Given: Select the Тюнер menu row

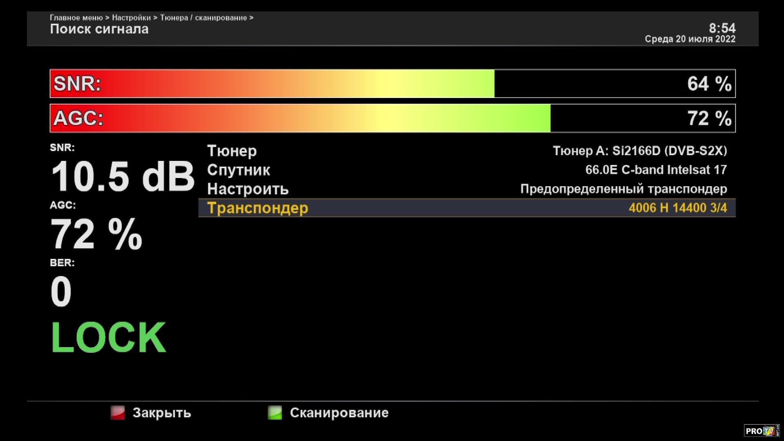Looking at the screenshot, I should click(232, 151).
